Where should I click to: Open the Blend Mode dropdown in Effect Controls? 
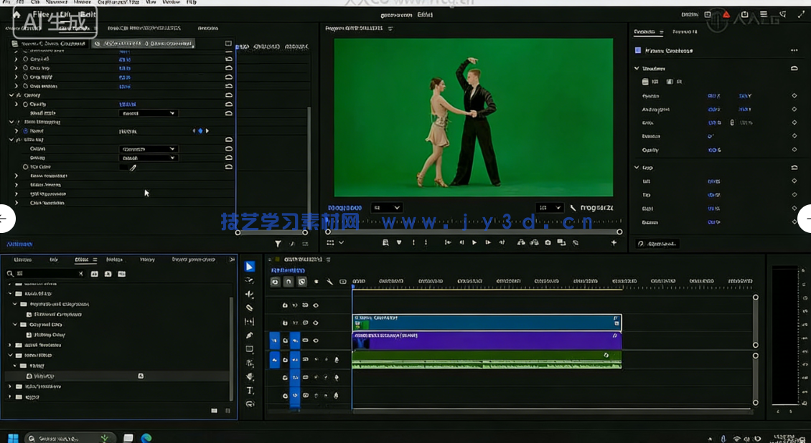point(149,113)
